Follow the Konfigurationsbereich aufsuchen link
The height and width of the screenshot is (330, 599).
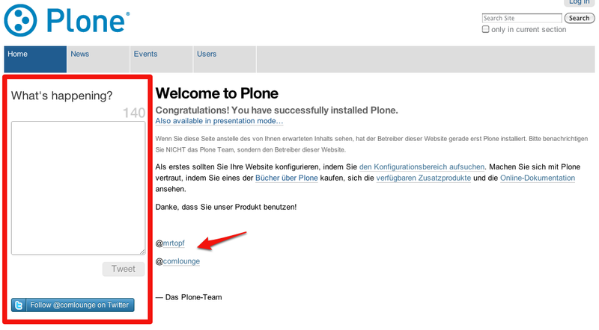(422, 166)
